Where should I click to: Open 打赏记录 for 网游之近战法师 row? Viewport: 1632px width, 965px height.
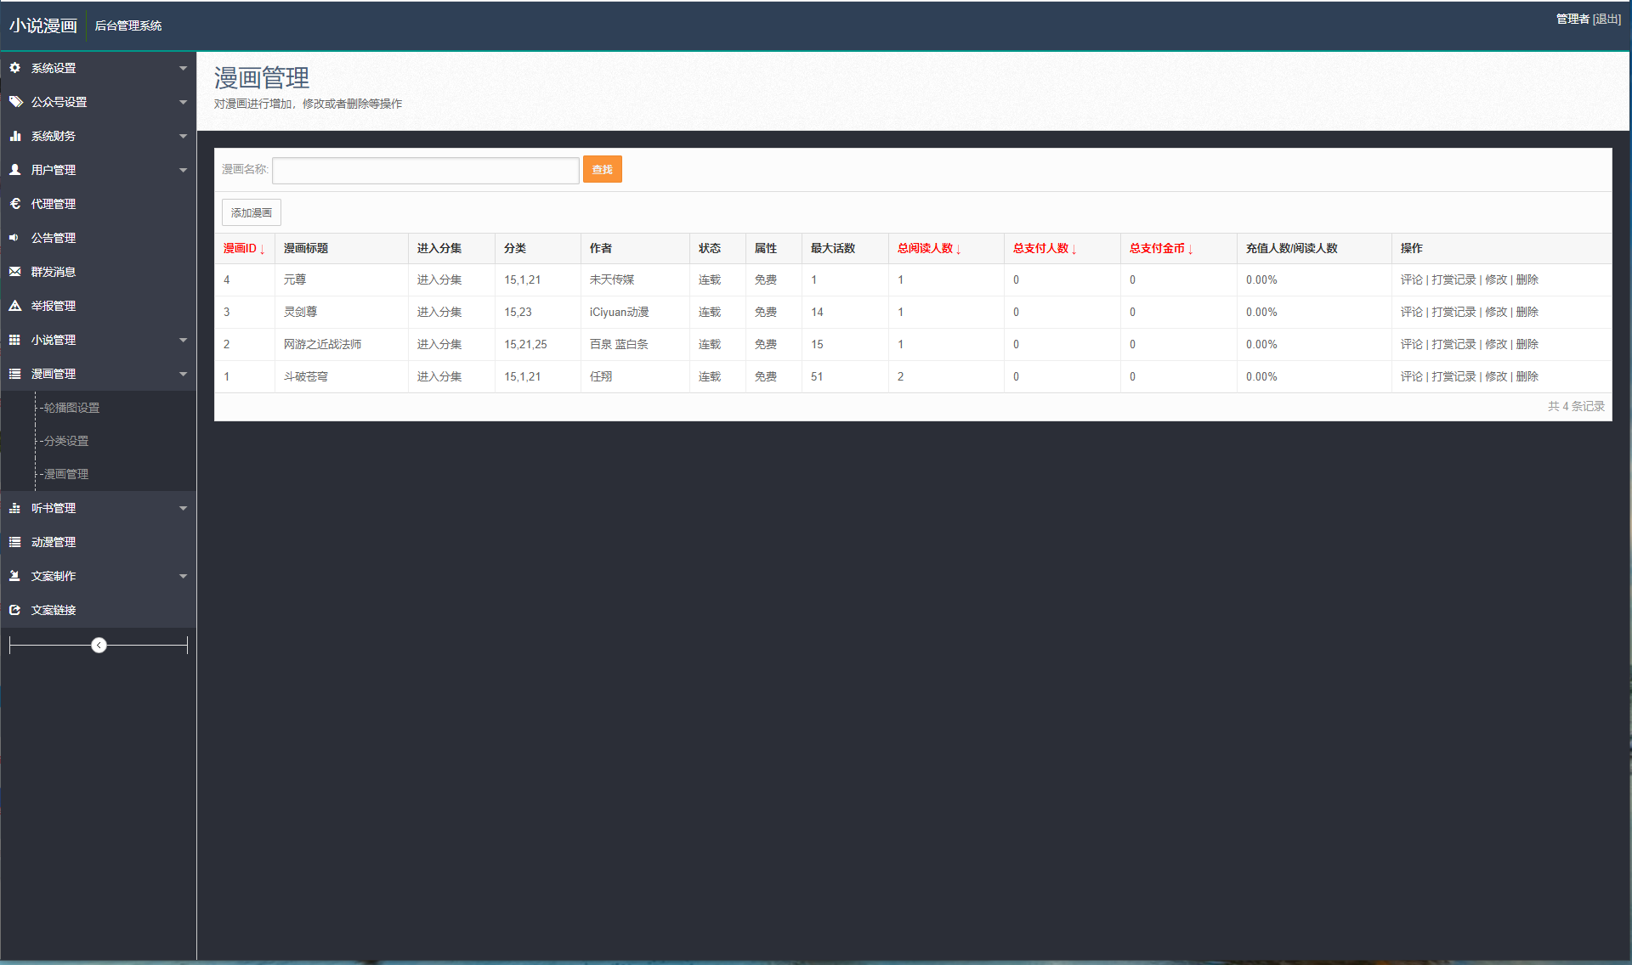(x=1453, y=344)
